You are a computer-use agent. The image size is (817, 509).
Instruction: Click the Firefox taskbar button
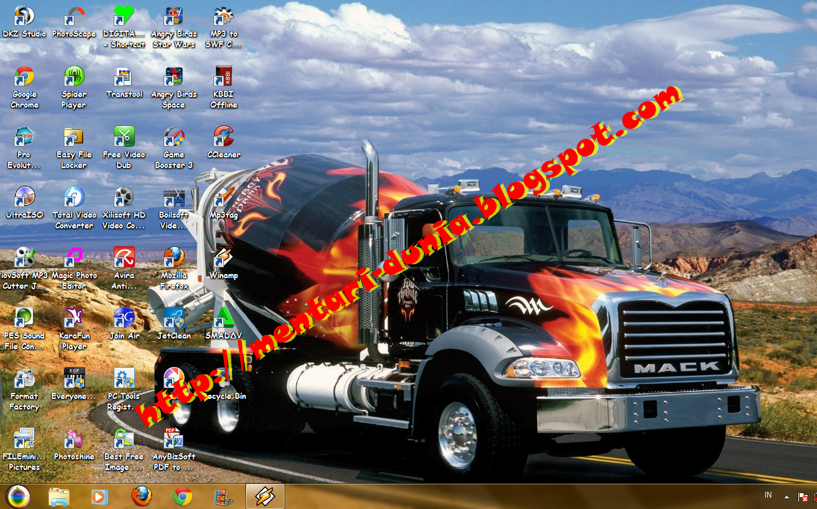141,496
